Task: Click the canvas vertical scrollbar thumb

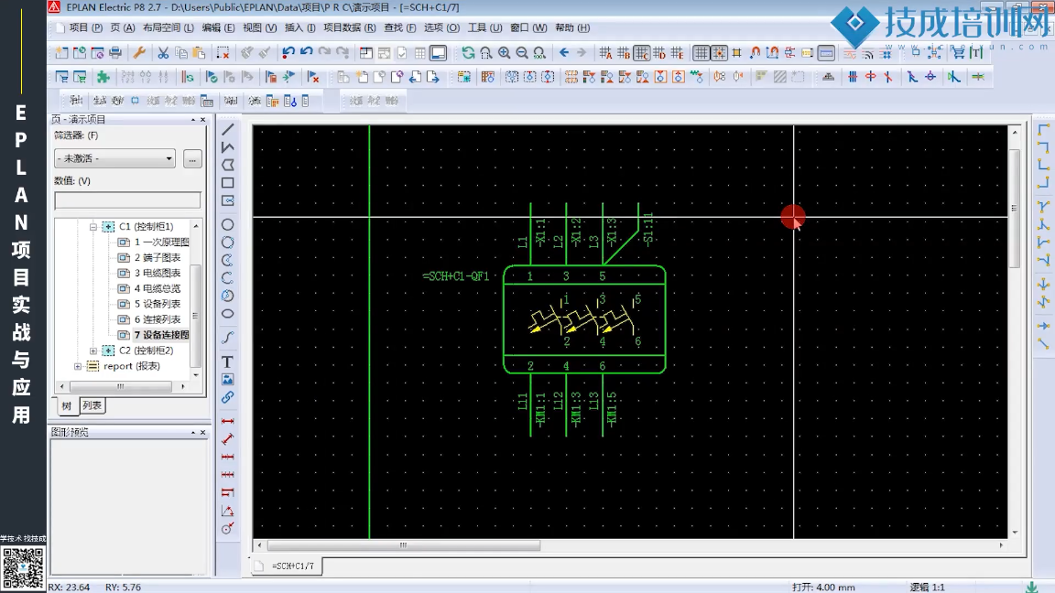Action: pos(1015,208)
